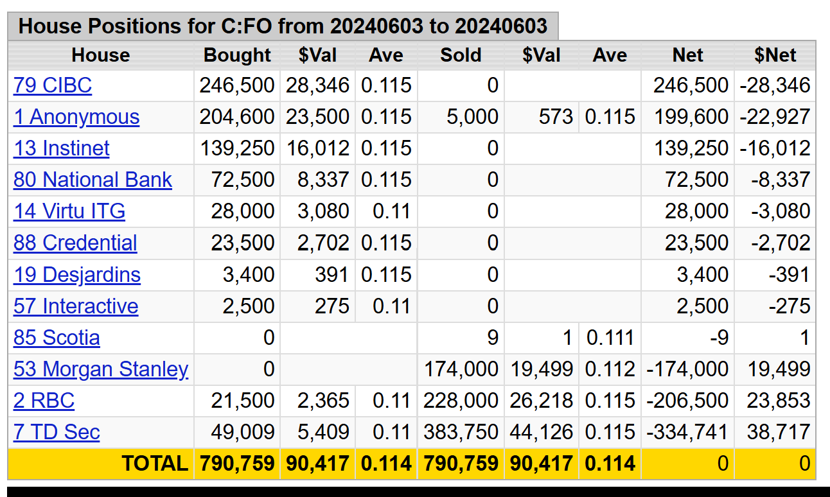This screenshot has width=830, height=497.
Task: Select TD Sec net value -334,741
Action: tap(687, 432)
